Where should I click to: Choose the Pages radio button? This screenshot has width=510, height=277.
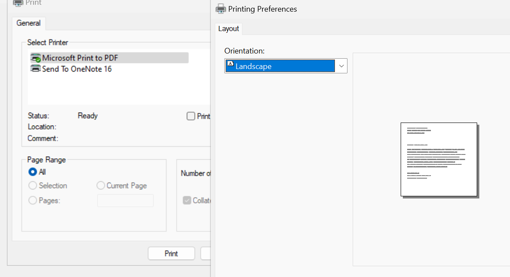[32, 200]
